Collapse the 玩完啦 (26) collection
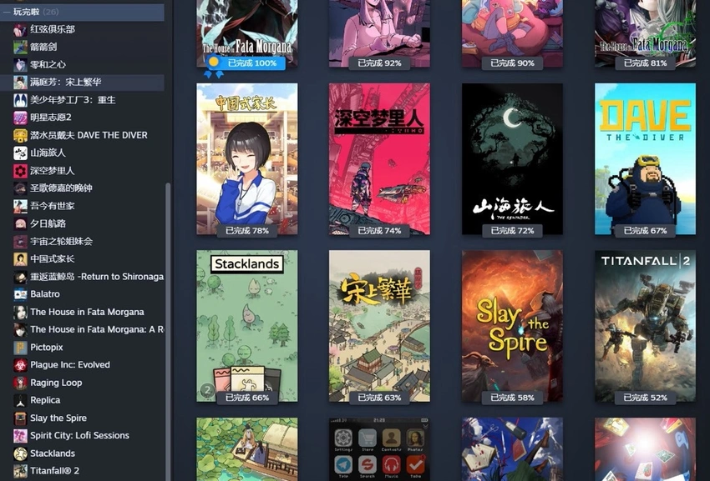710x481 pixels. point(7,13)
